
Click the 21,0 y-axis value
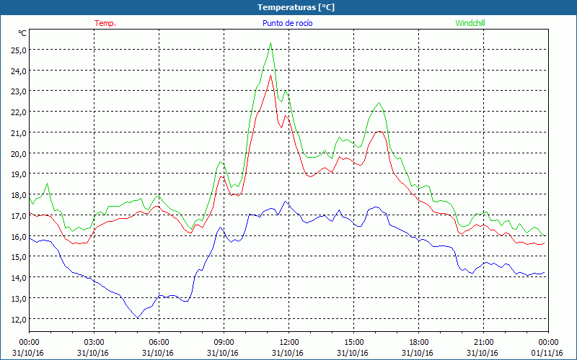point(19,133)
